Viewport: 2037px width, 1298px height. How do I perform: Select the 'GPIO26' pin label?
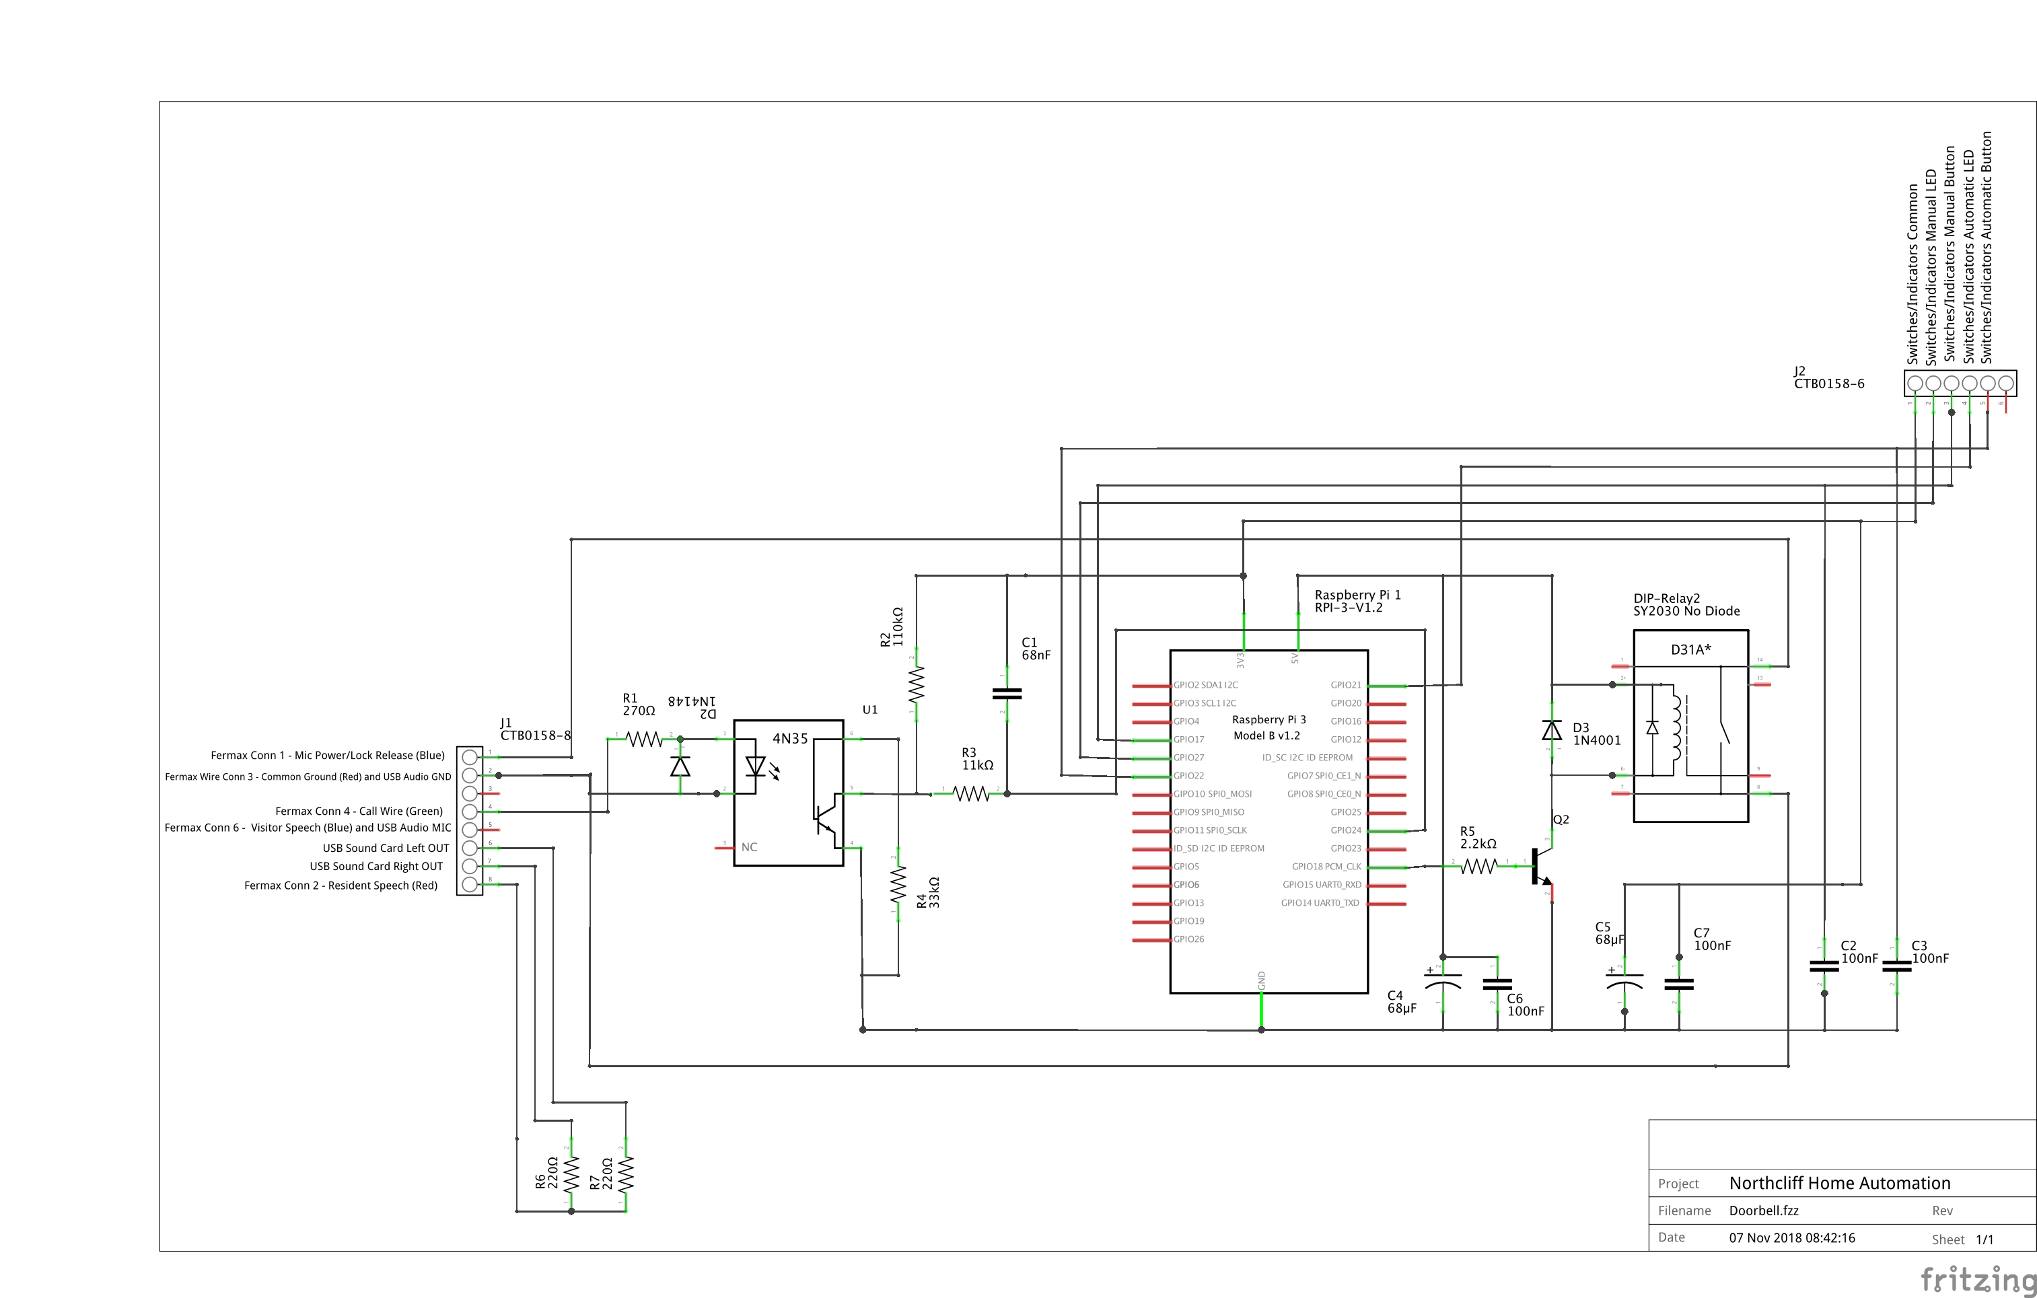click(x=1188, y=939)
